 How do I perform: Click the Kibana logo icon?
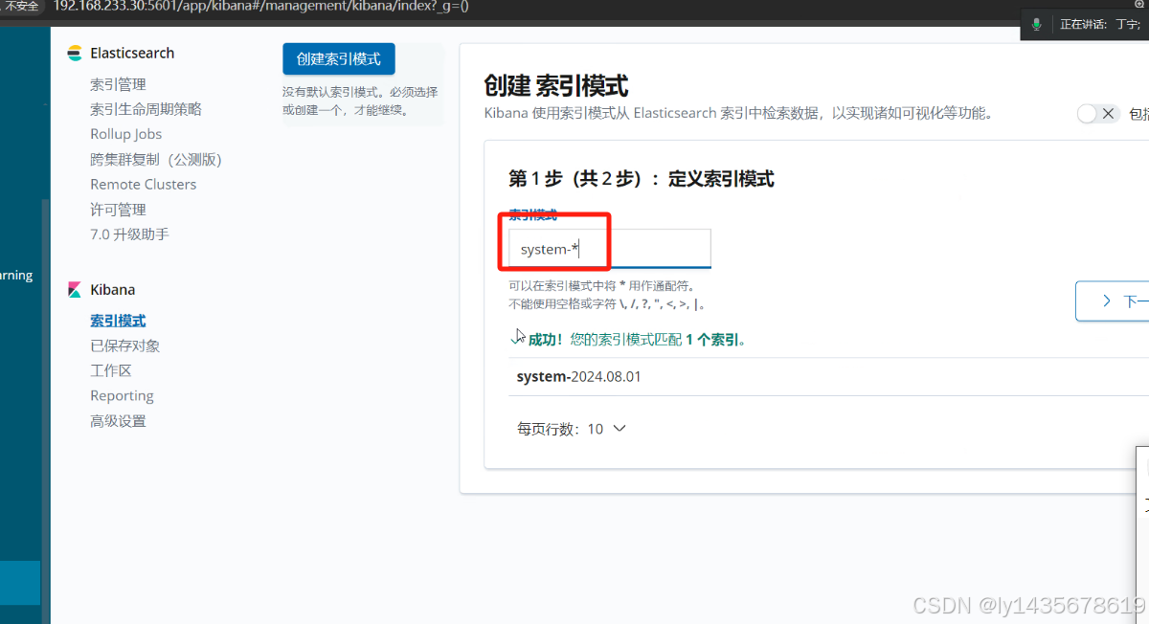[74, 290]
